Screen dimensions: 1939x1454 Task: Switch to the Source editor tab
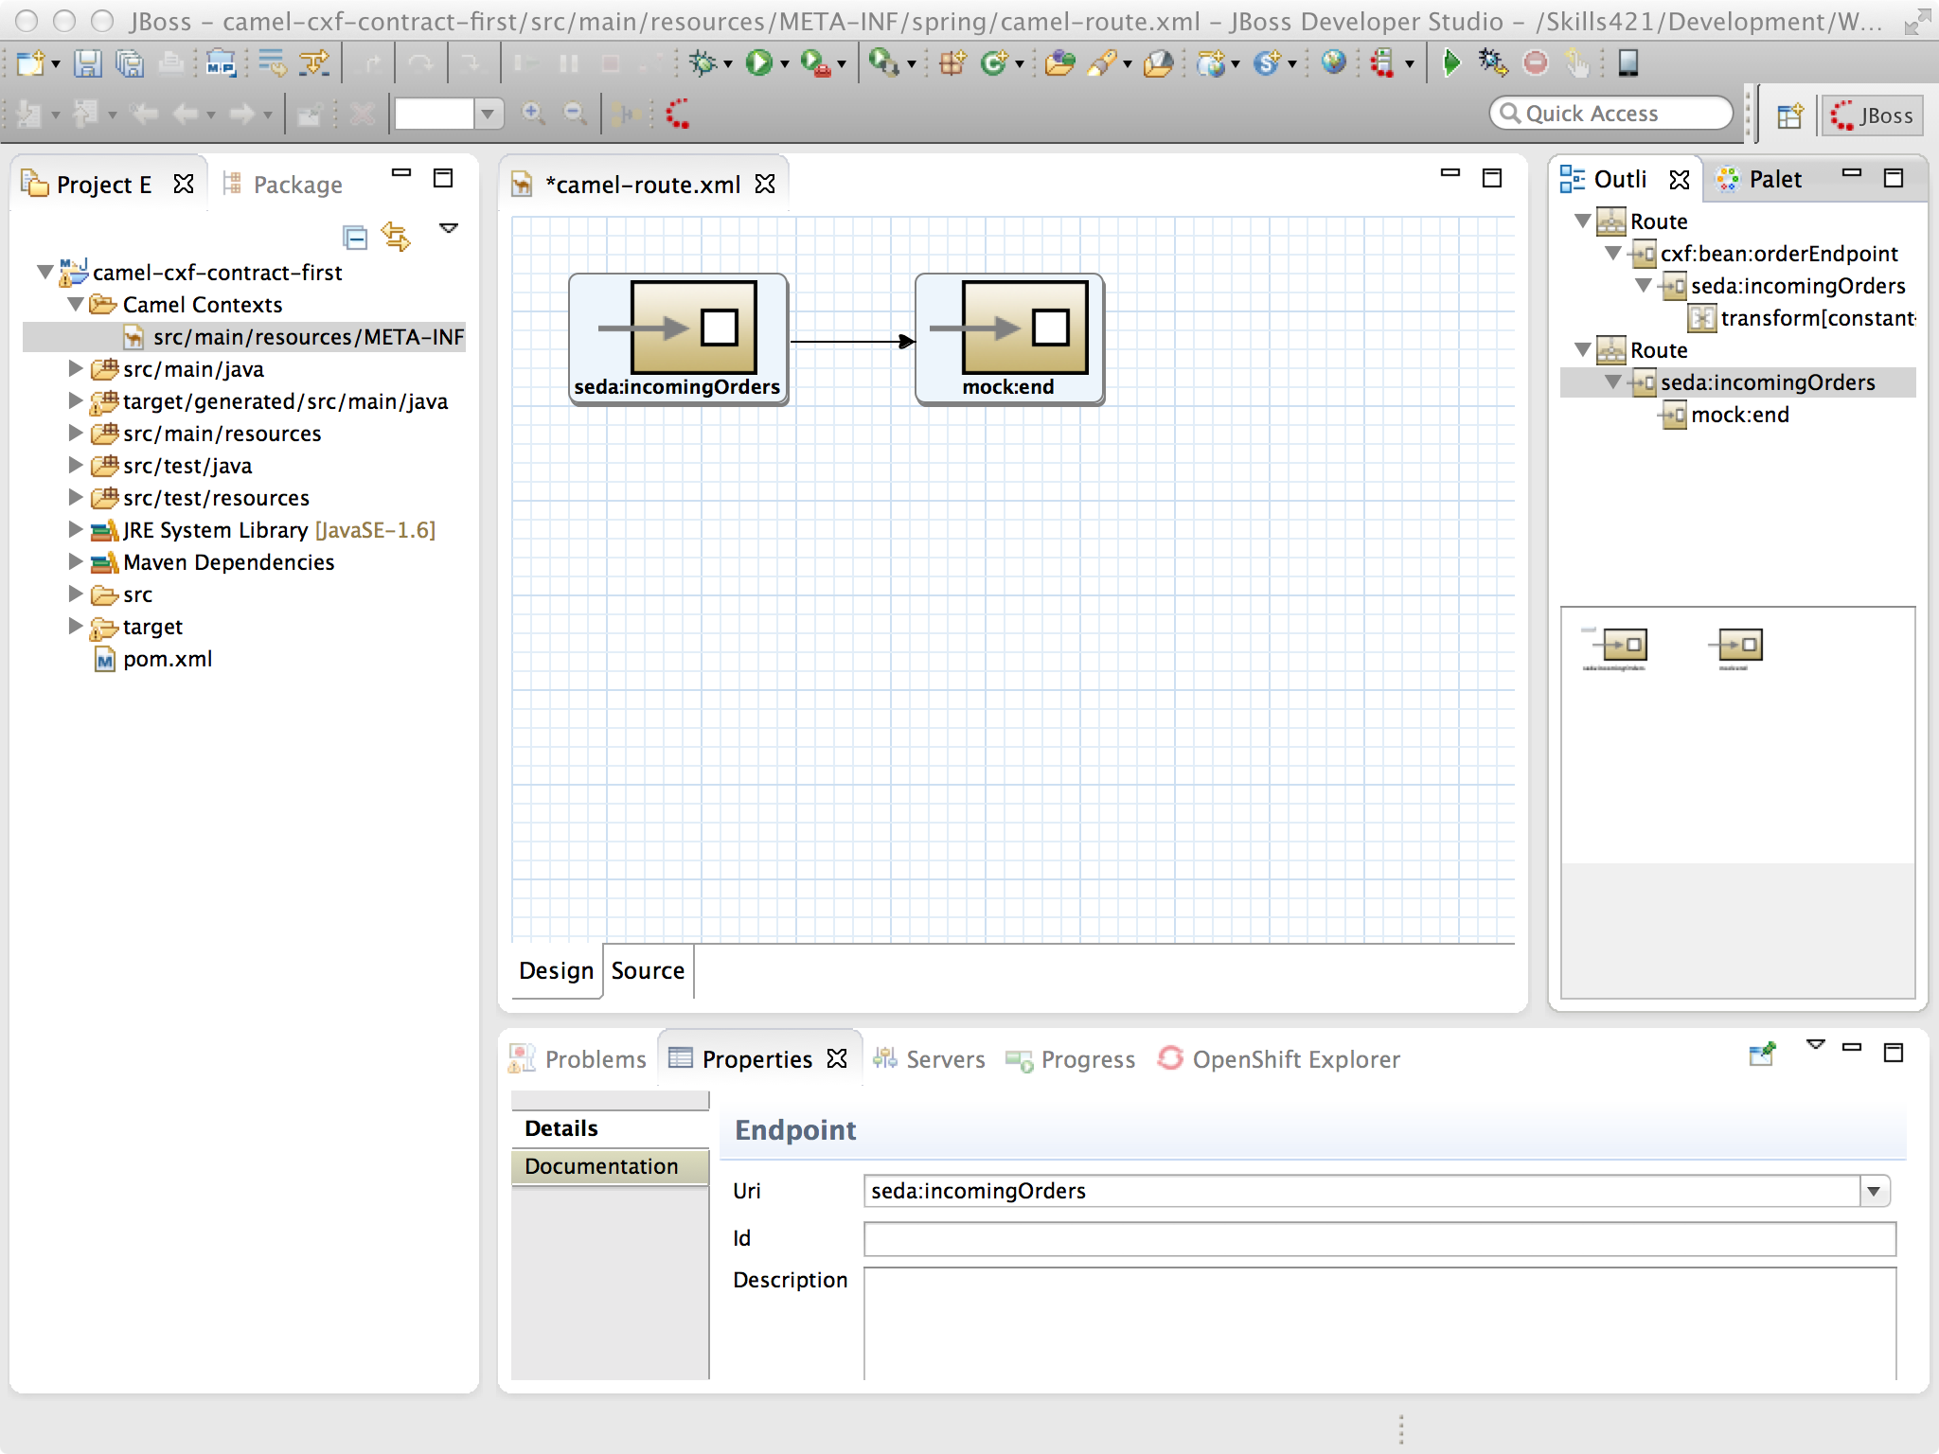tap(648, 971)
